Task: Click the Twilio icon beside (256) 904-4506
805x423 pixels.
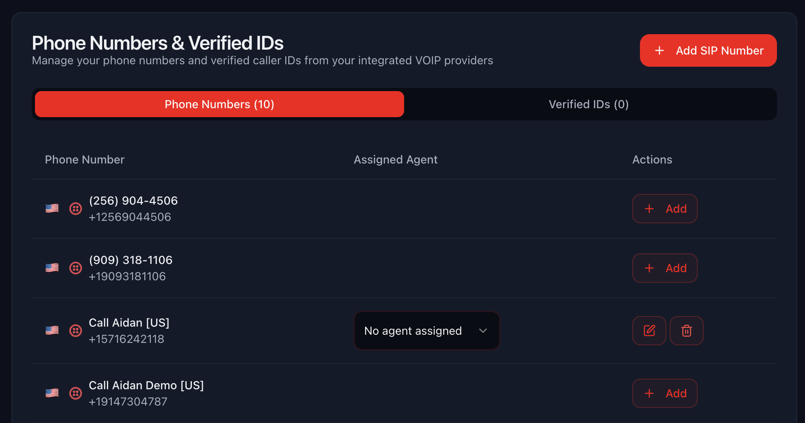Action: point(76,209)
